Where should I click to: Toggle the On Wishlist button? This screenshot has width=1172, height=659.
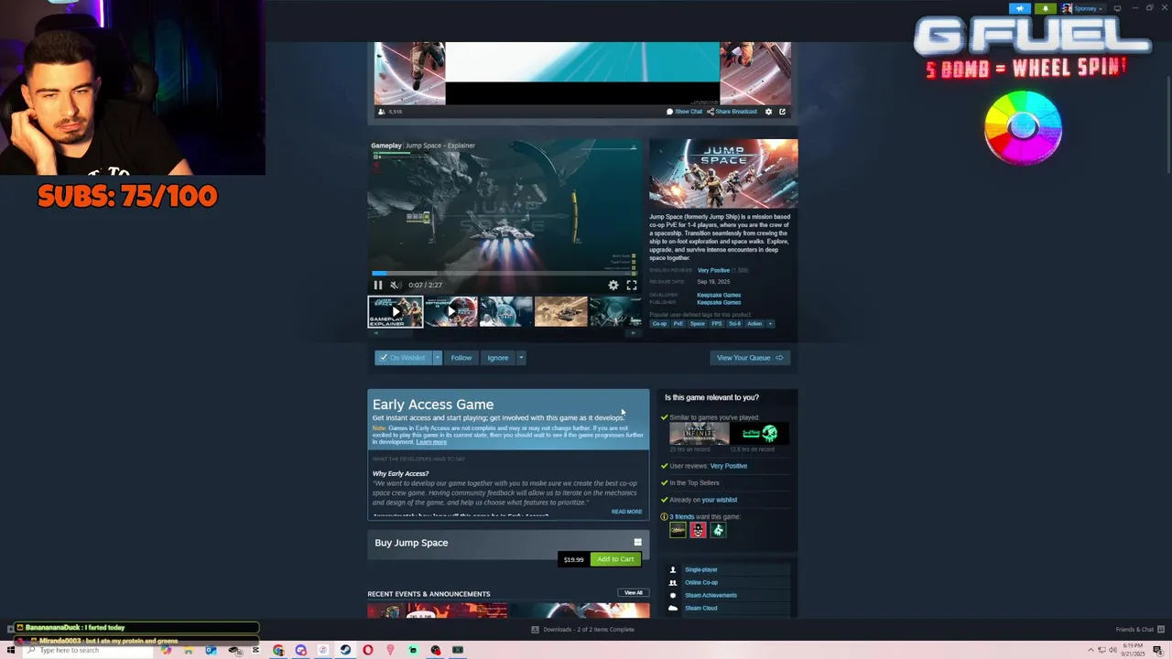click(x=404, y=358)
